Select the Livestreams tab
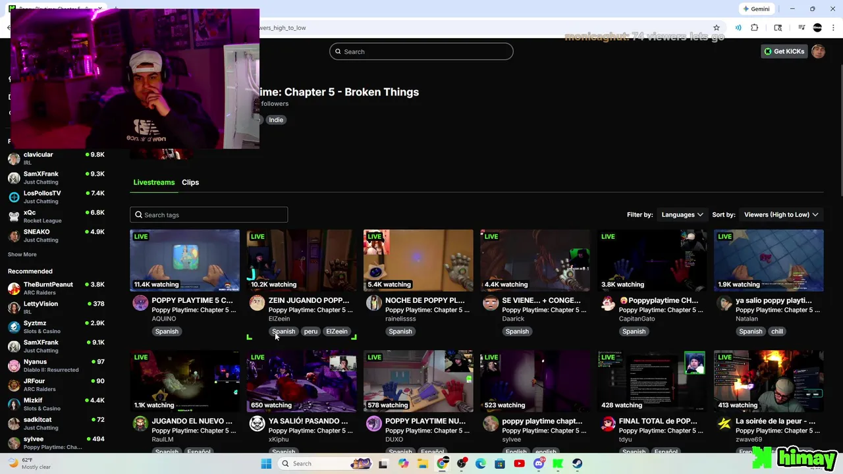 [x=154, y=182]
